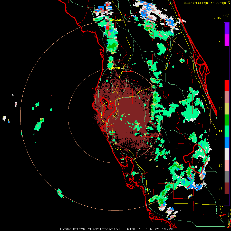Screen dimensions: 231x231
Task: Click the RA bright green legend swatch
Action: [227, 131]
